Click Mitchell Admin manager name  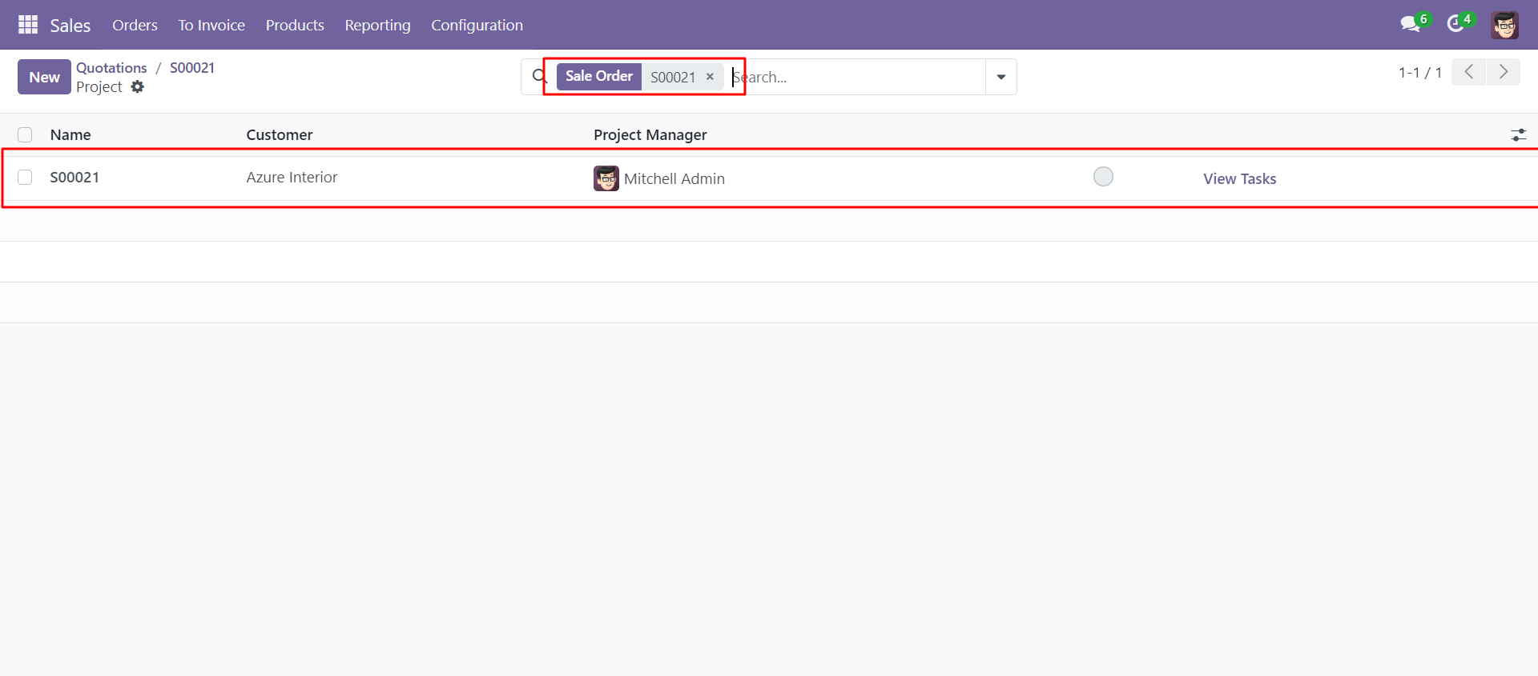click(674, 178)
